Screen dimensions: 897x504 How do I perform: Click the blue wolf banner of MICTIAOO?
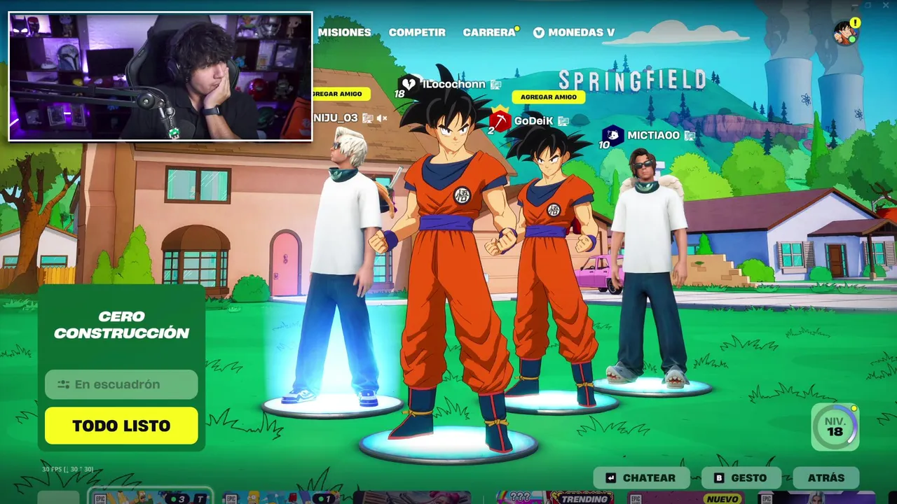pyautogui.click(x=612, y=136)
